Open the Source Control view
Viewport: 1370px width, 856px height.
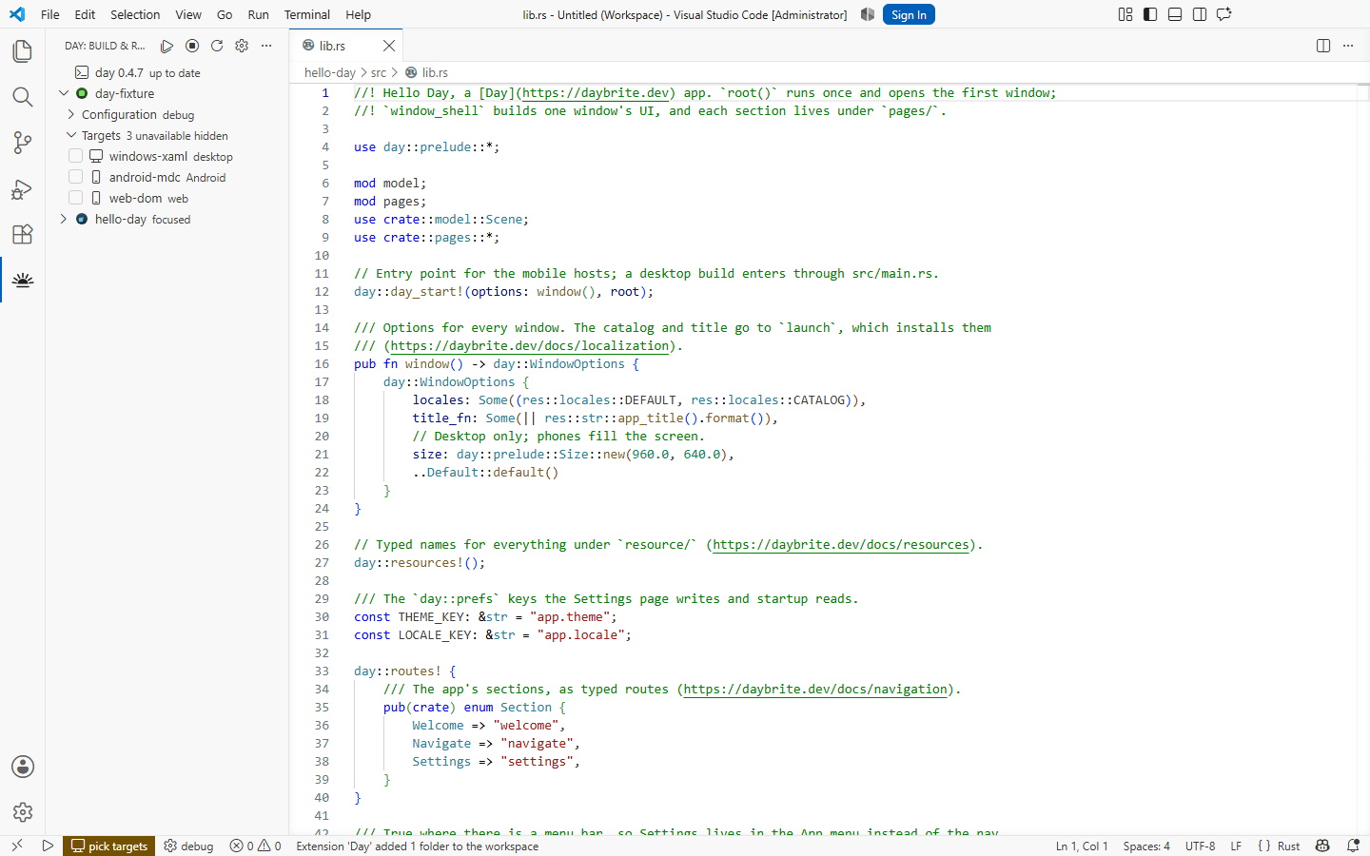23,143
